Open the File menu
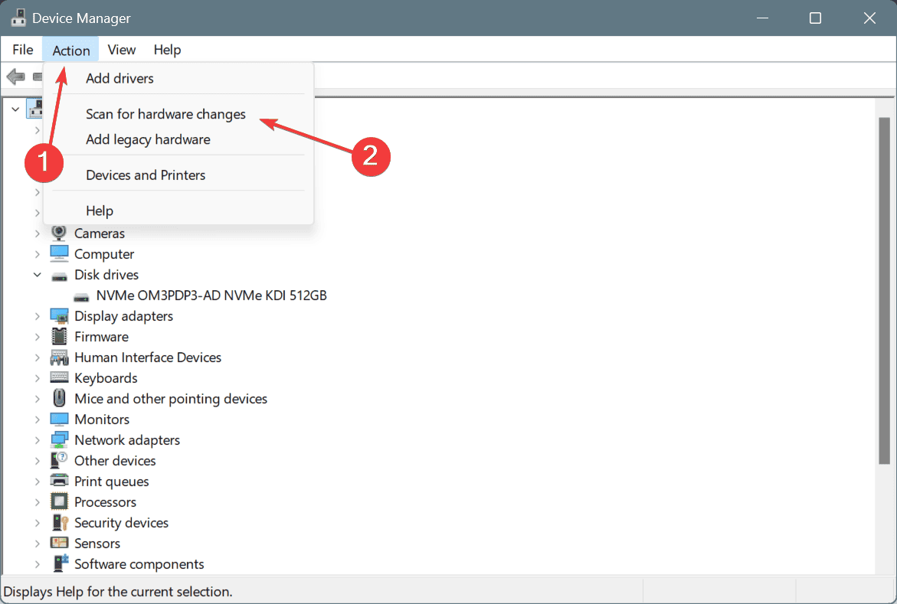Viewport: 897px width, 604px height. [23, 50]
